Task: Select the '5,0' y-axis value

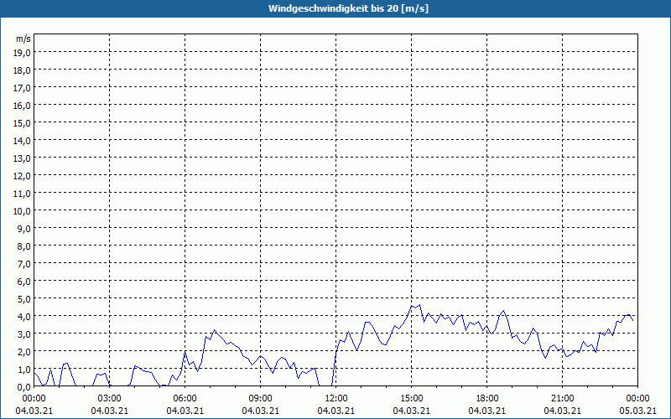Action: pos(23,299)
